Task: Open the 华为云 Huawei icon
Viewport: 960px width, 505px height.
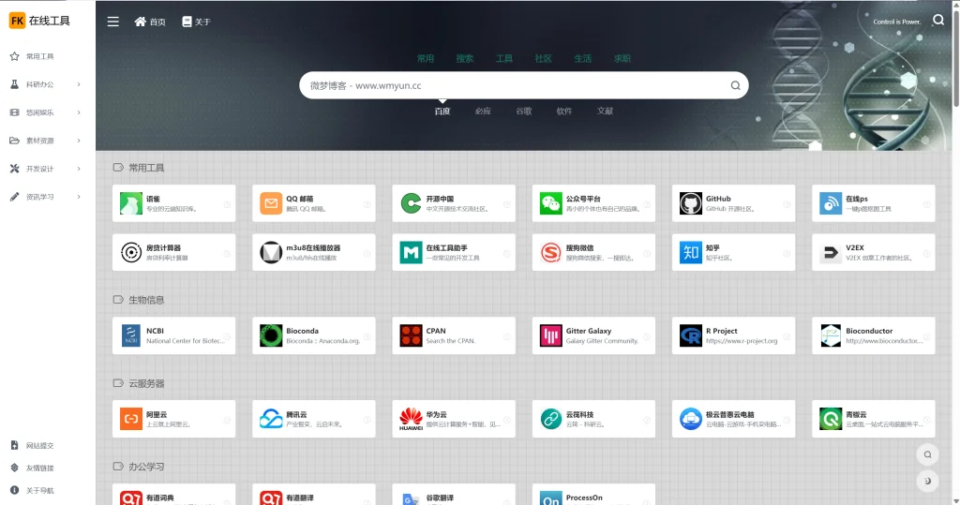Action: (x=411, y=419)
